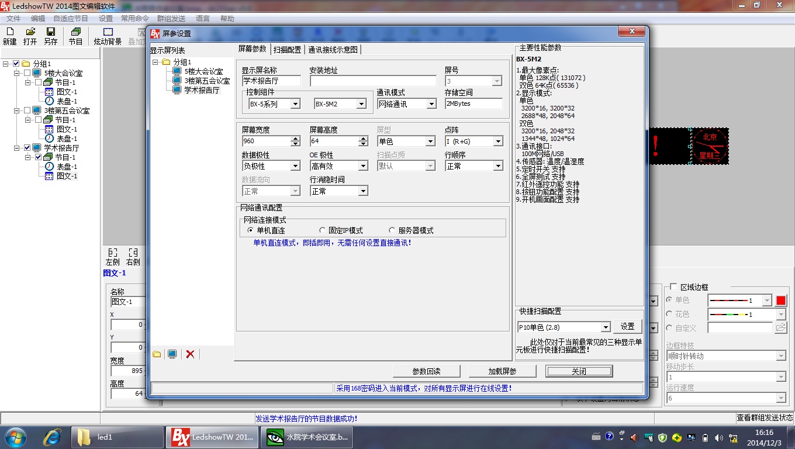Click the 参数回读 button

(x=426, y=371)
